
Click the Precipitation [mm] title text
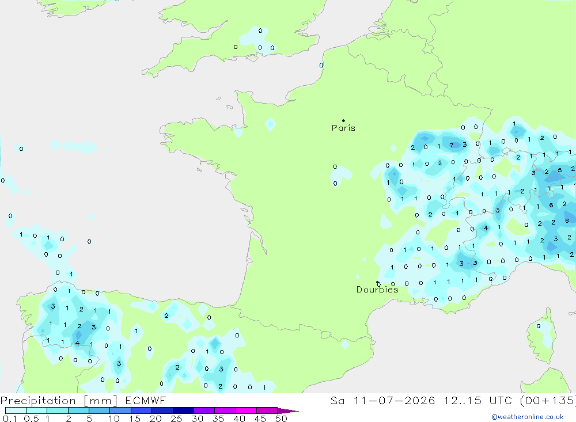pos(59,401)
